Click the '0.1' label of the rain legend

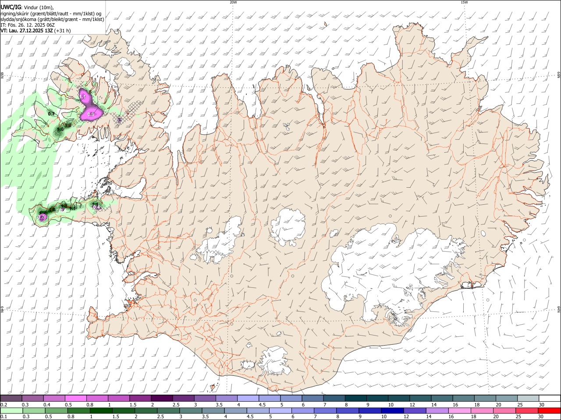(3, 416)
